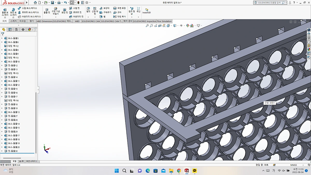Click the Home icon in the top toolbar
Viewport: 311px width, 175px height.
point(35,3)
